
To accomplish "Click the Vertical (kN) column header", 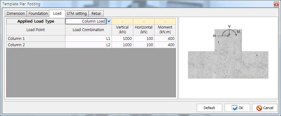I will [122, 30].
